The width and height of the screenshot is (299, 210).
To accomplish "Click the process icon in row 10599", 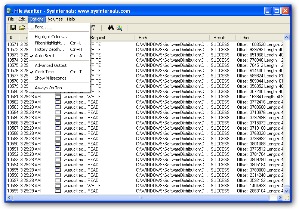I will click(58, 191).
